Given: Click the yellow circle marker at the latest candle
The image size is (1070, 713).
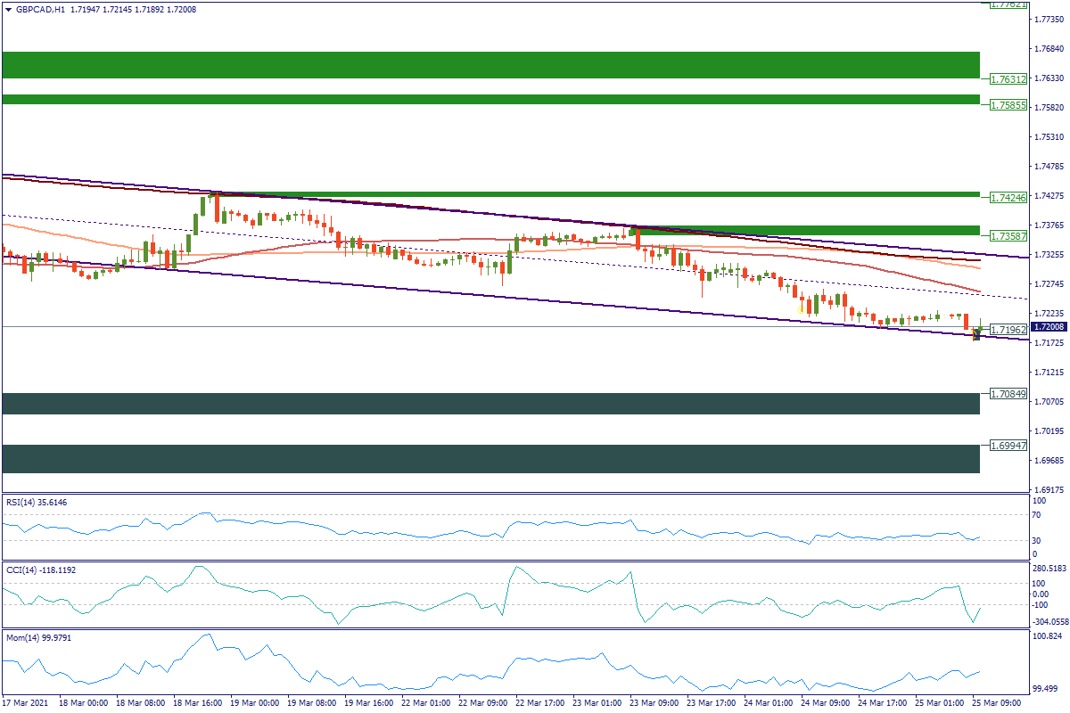Looking at the screenshot, I should point(975,335).
